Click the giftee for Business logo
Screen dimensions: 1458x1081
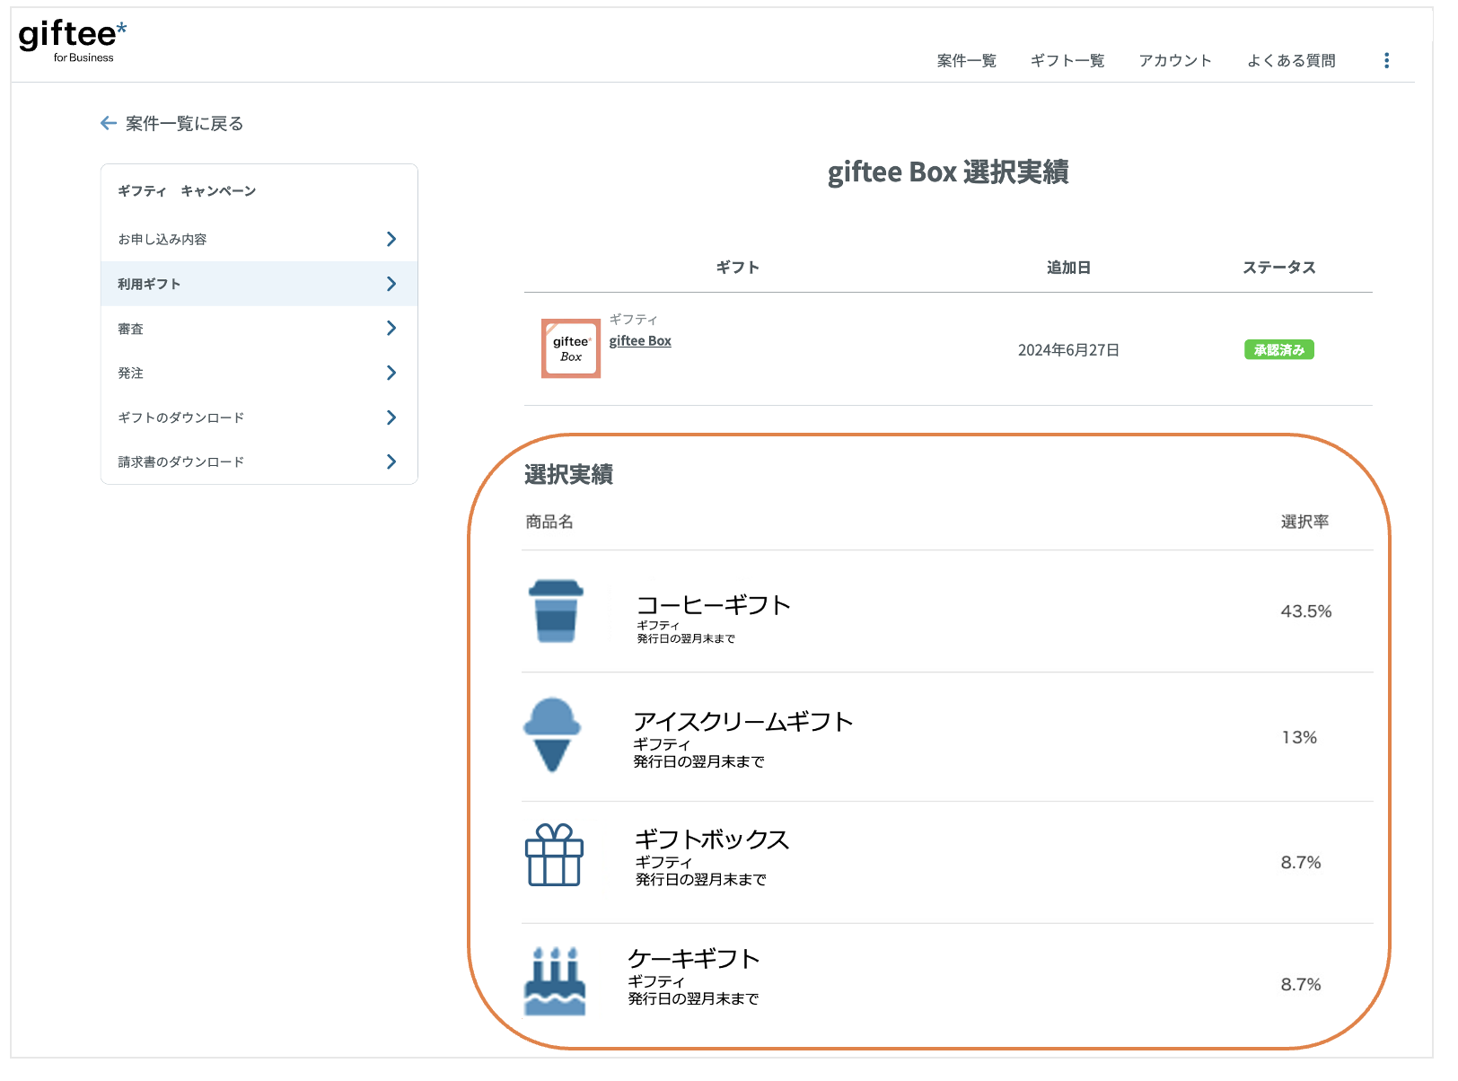click(x=73, y=41)
